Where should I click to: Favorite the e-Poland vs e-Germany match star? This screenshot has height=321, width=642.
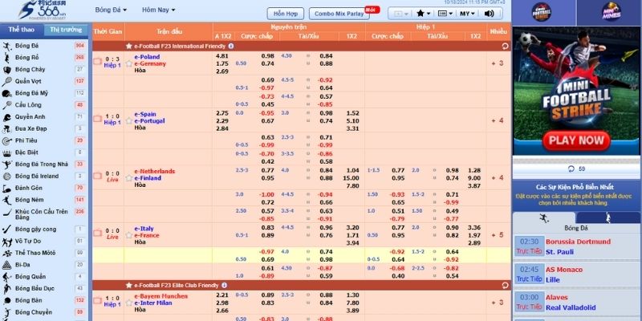pyautogui.click(x=129, y=64)
